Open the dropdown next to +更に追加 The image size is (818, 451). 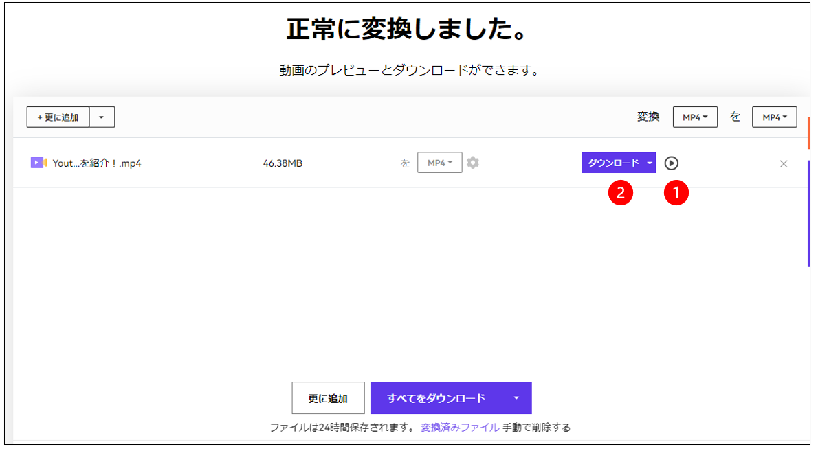coord(102,117)
